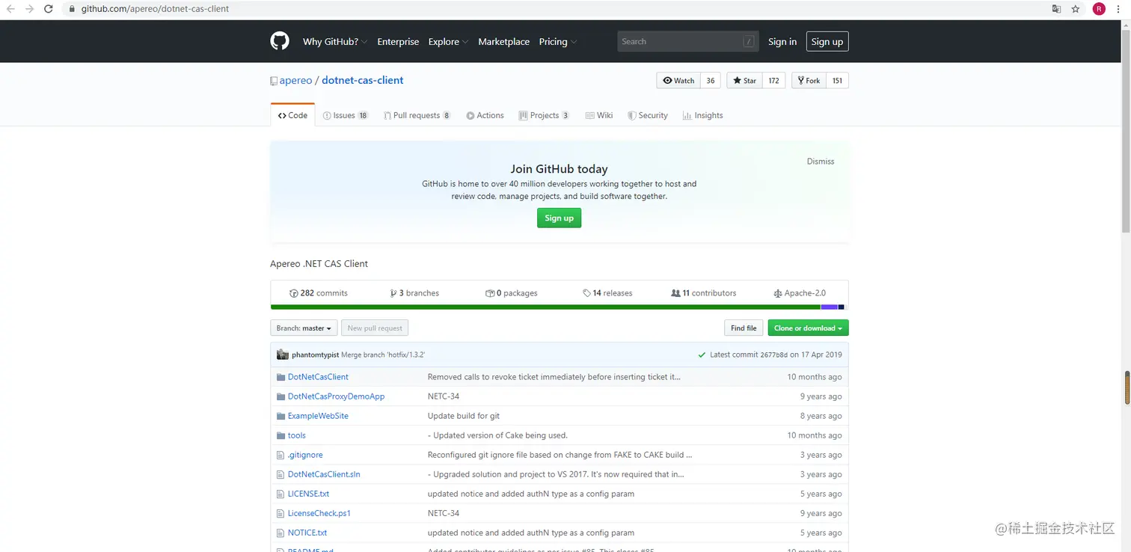Click the Find file button
Viewport: 1131px width, 552px height.
(x=744, y=328)
